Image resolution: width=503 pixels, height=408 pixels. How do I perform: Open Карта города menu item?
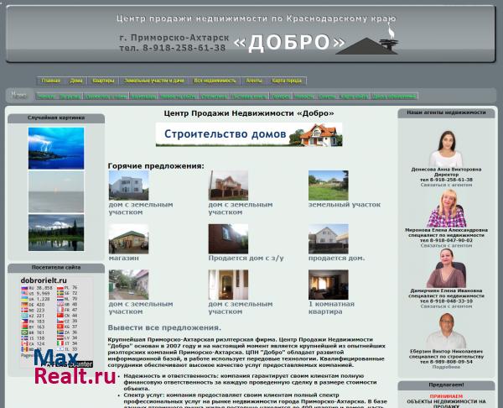(287, 81)
